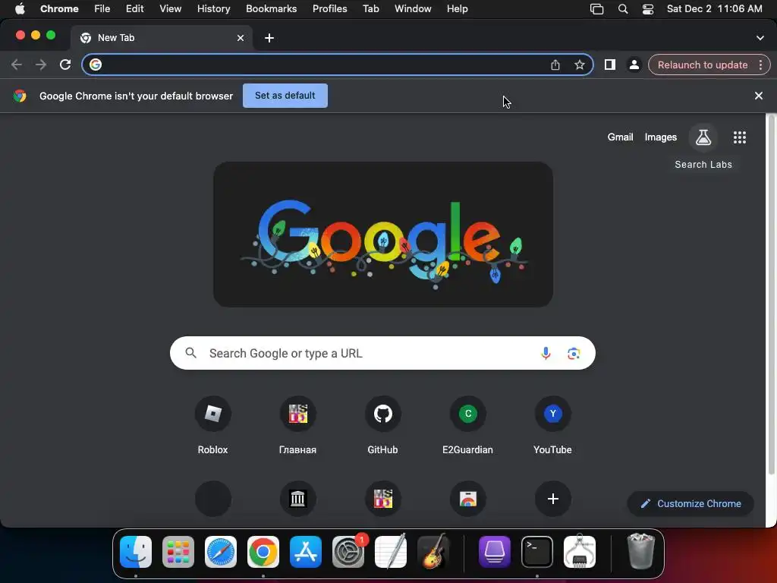Viewport: 777px width, 583px height.
Task: Open the Images link
Action: [661, 137]
